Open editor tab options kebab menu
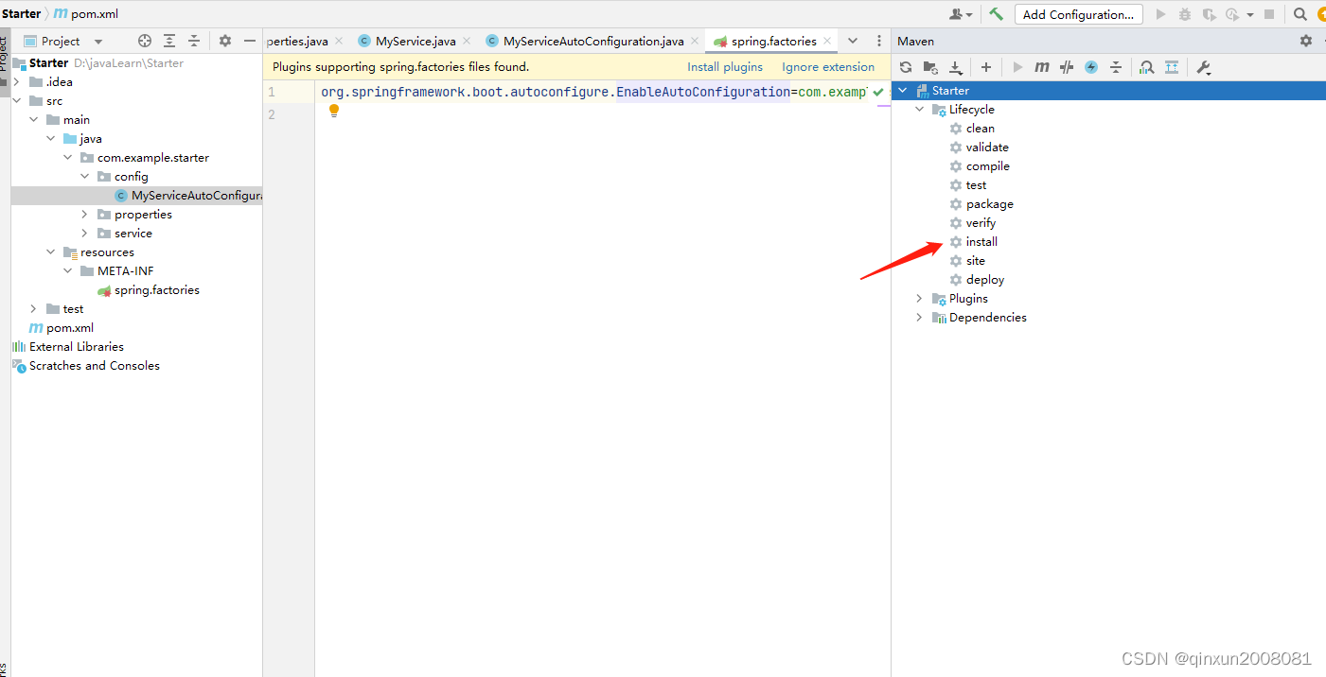 point(879,41)
